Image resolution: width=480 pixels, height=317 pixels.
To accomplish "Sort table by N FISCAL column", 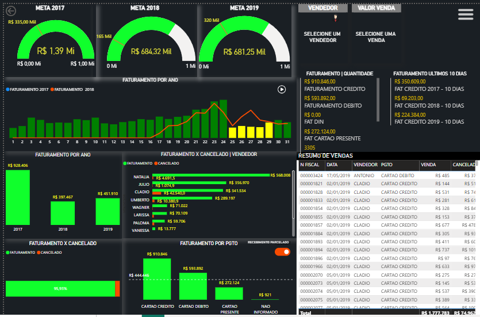I will 309,165.
